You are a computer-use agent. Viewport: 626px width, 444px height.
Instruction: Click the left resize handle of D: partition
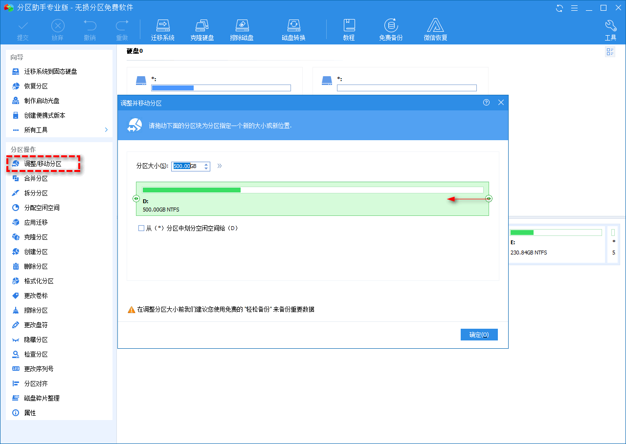tap(136, 199)
